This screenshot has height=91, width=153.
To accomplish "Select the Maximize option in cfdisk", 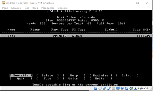I will click(101, 75).
